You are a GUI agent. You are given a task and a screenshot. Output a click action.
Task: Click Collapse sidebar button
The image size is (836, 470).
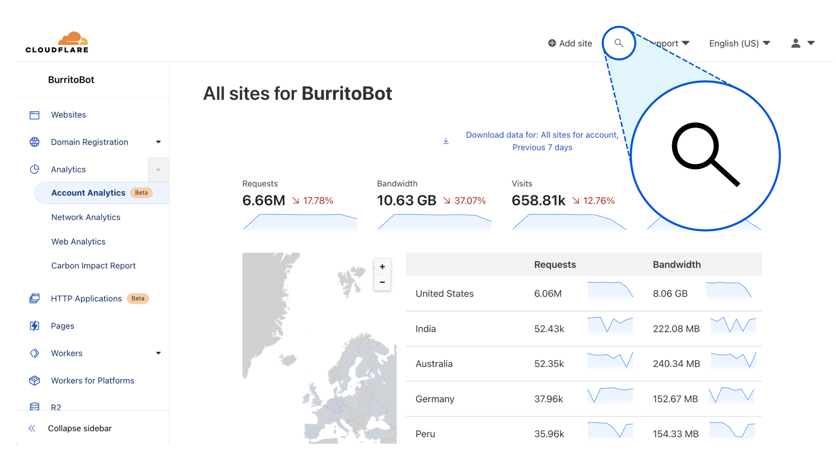[x=80, y=428]
